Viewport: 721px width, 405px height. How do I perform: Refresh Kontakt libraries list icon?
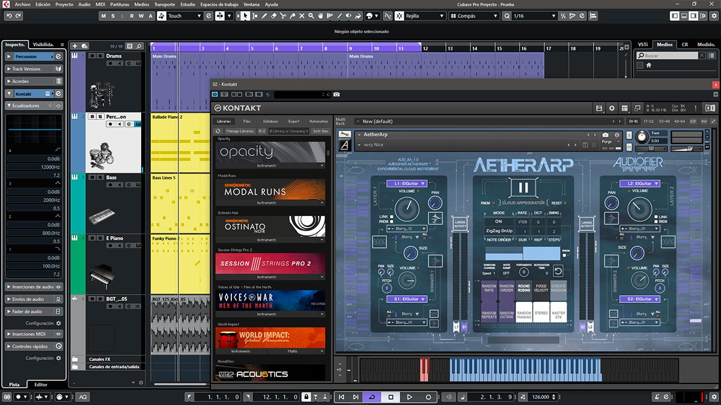(x=218, y=131)
